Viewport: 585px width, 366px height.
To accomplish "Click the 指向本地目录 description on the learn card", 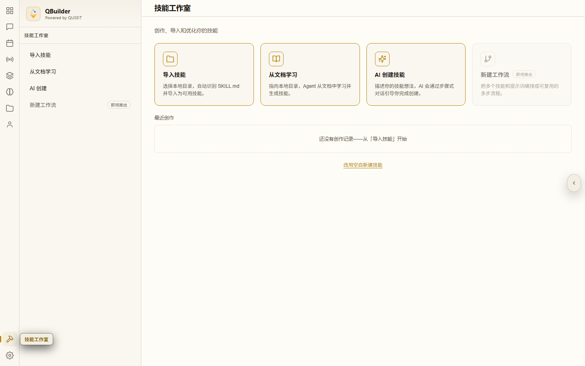I will click(x=310, y=90).
